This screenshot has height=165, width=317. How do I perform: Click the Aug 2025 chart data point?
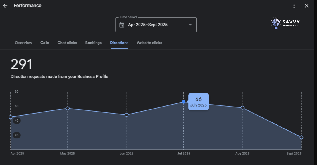pyautogui.click(x=242, y=107)
